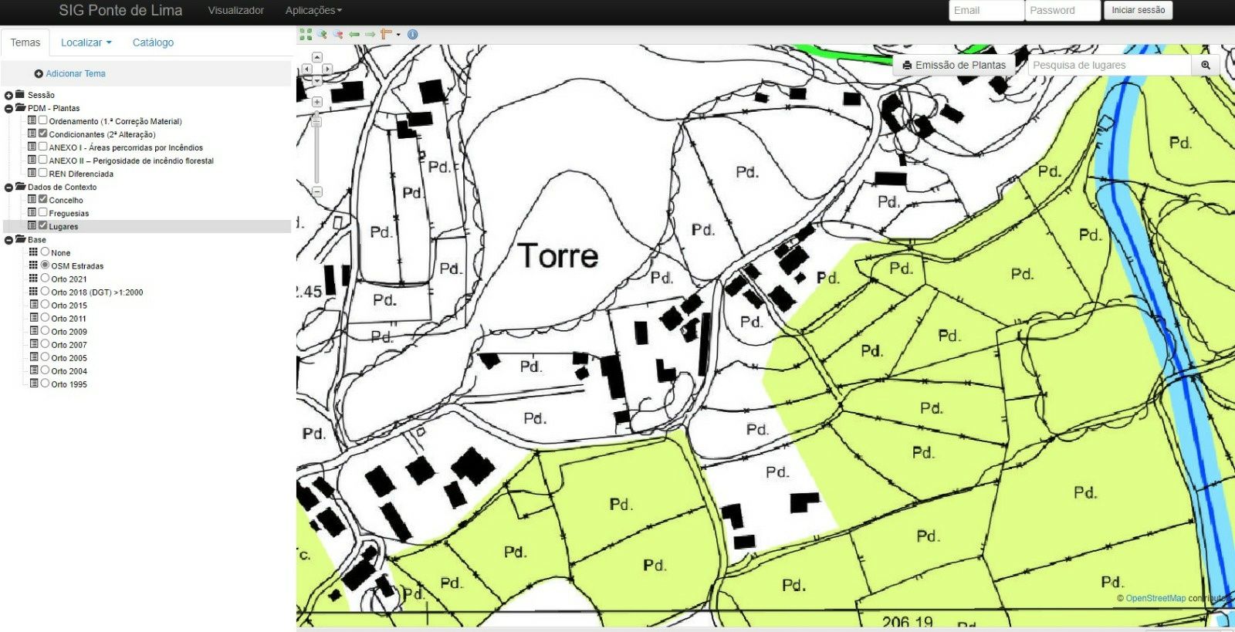The image size is (1235, 632).
Task: Select Orto 2021 base layer
Action: pos(45,278)
